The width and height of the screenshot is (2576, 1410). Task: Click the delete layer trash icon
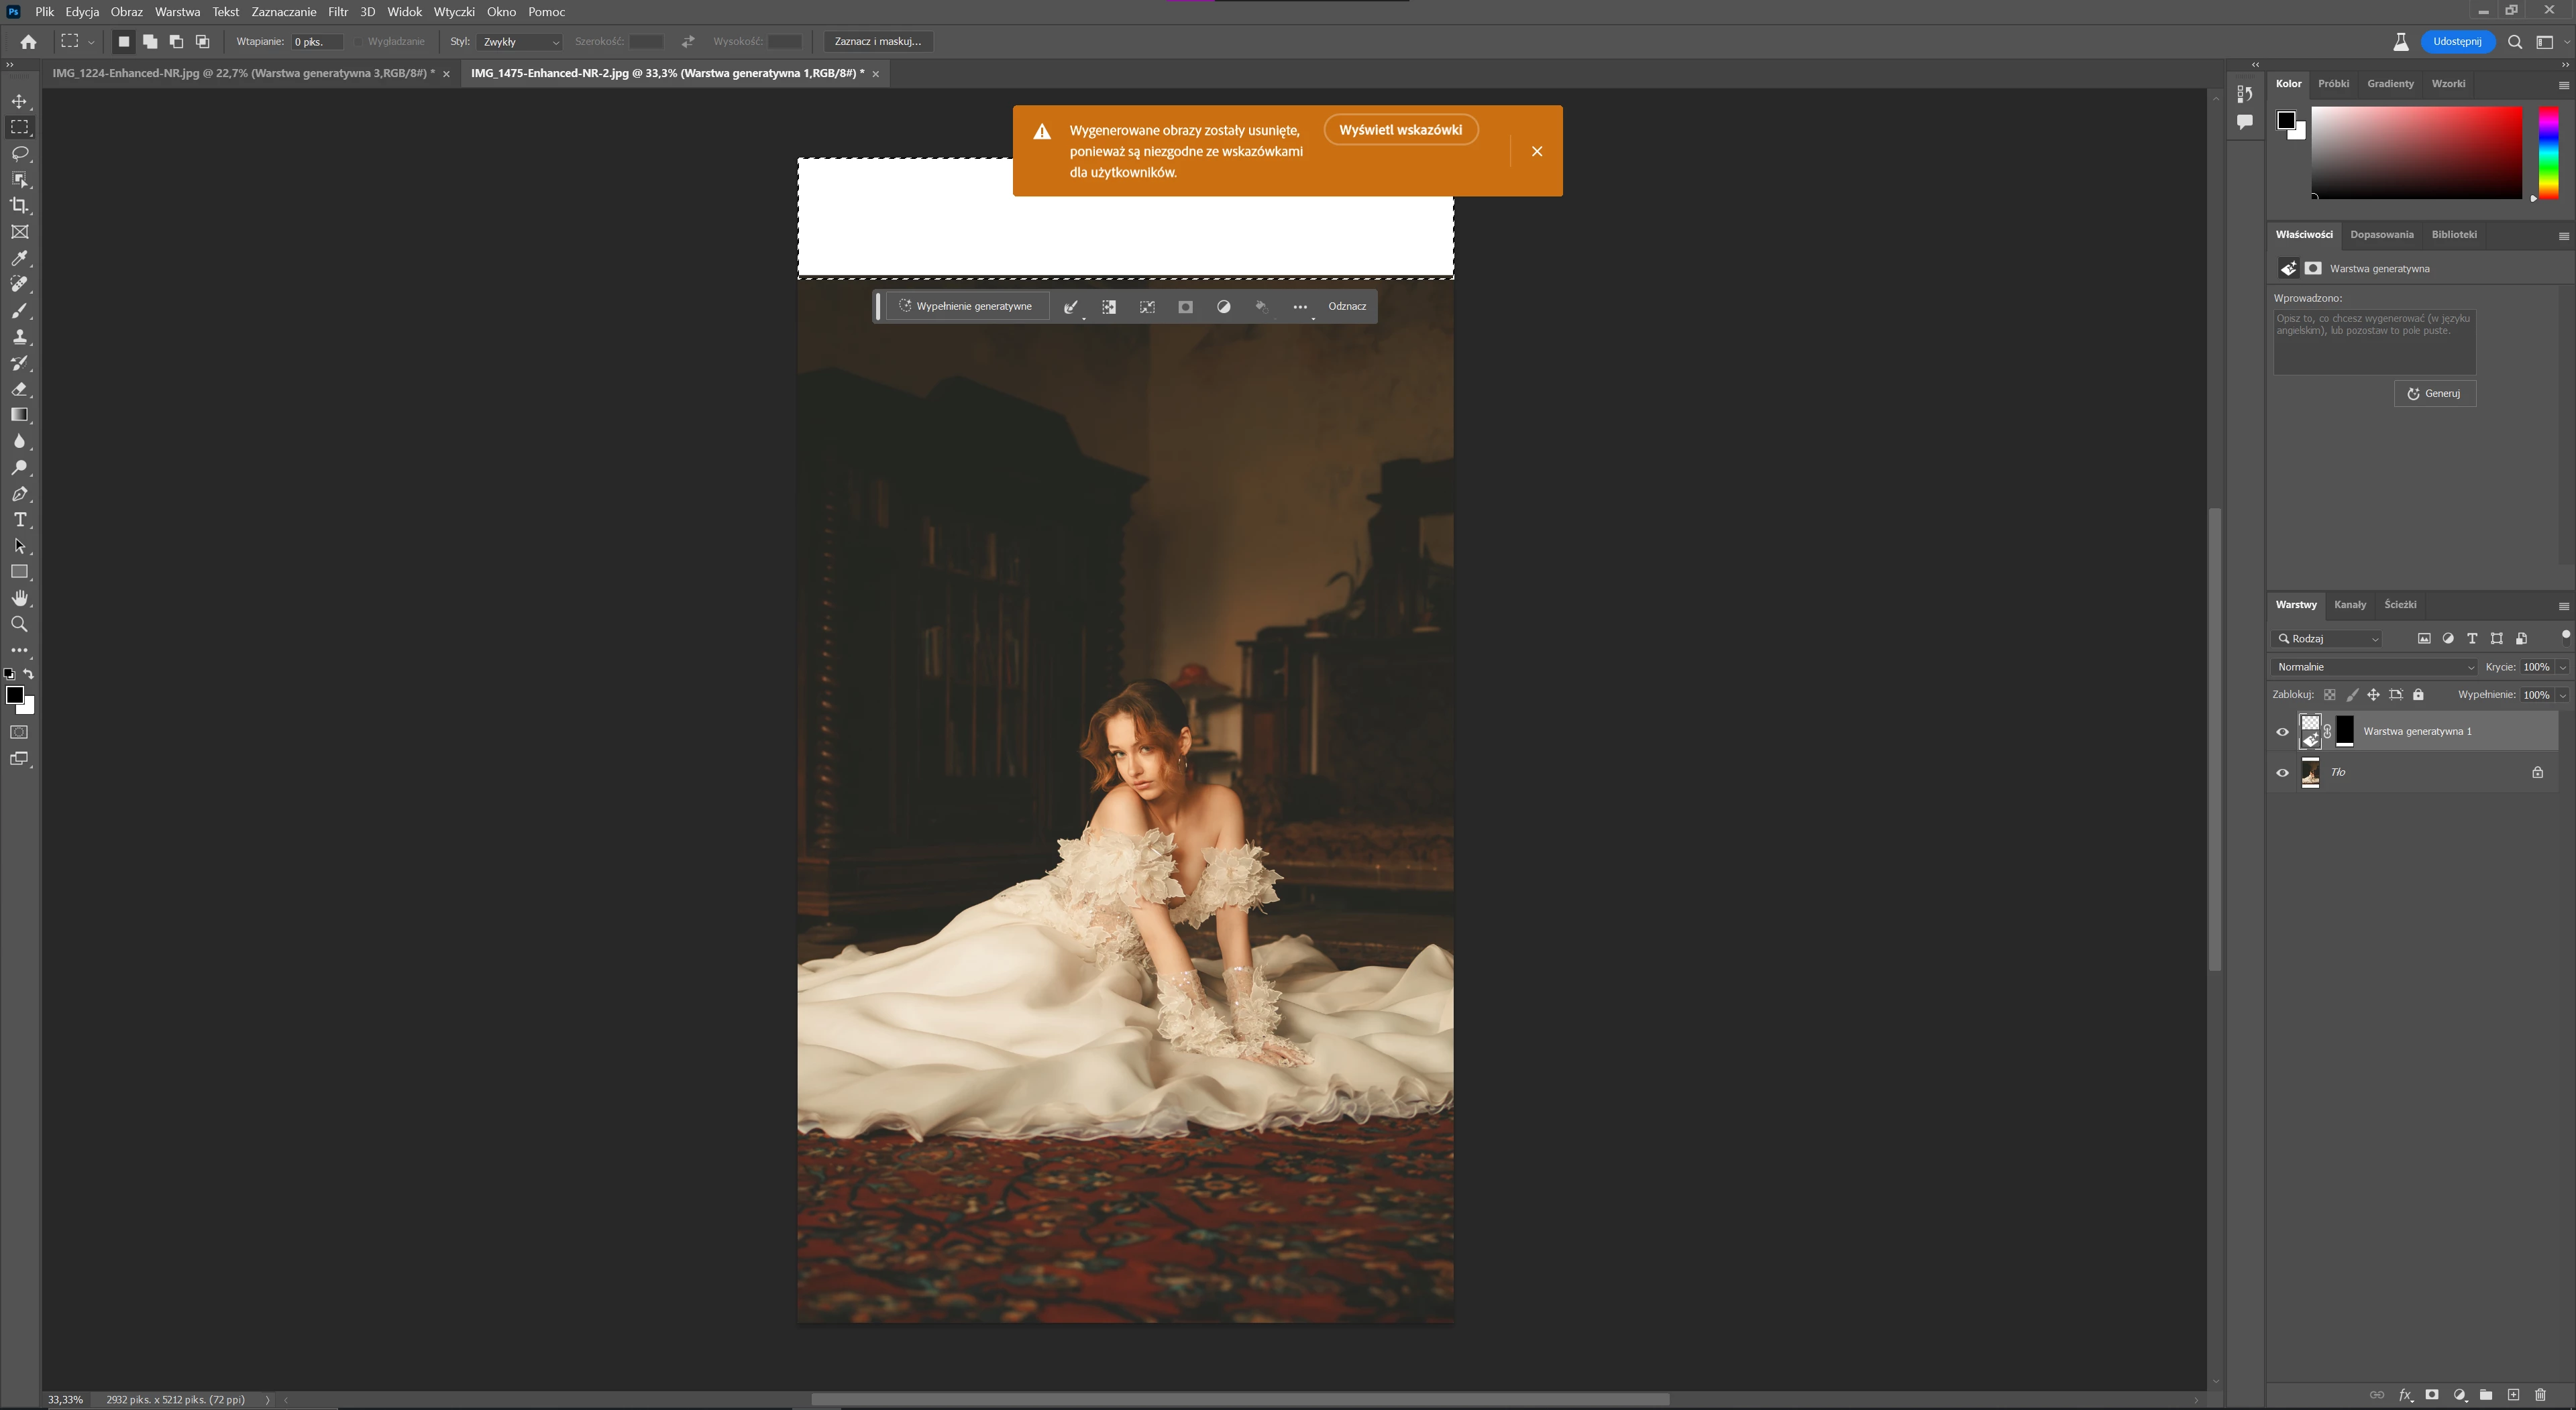pos(2540,1395)
